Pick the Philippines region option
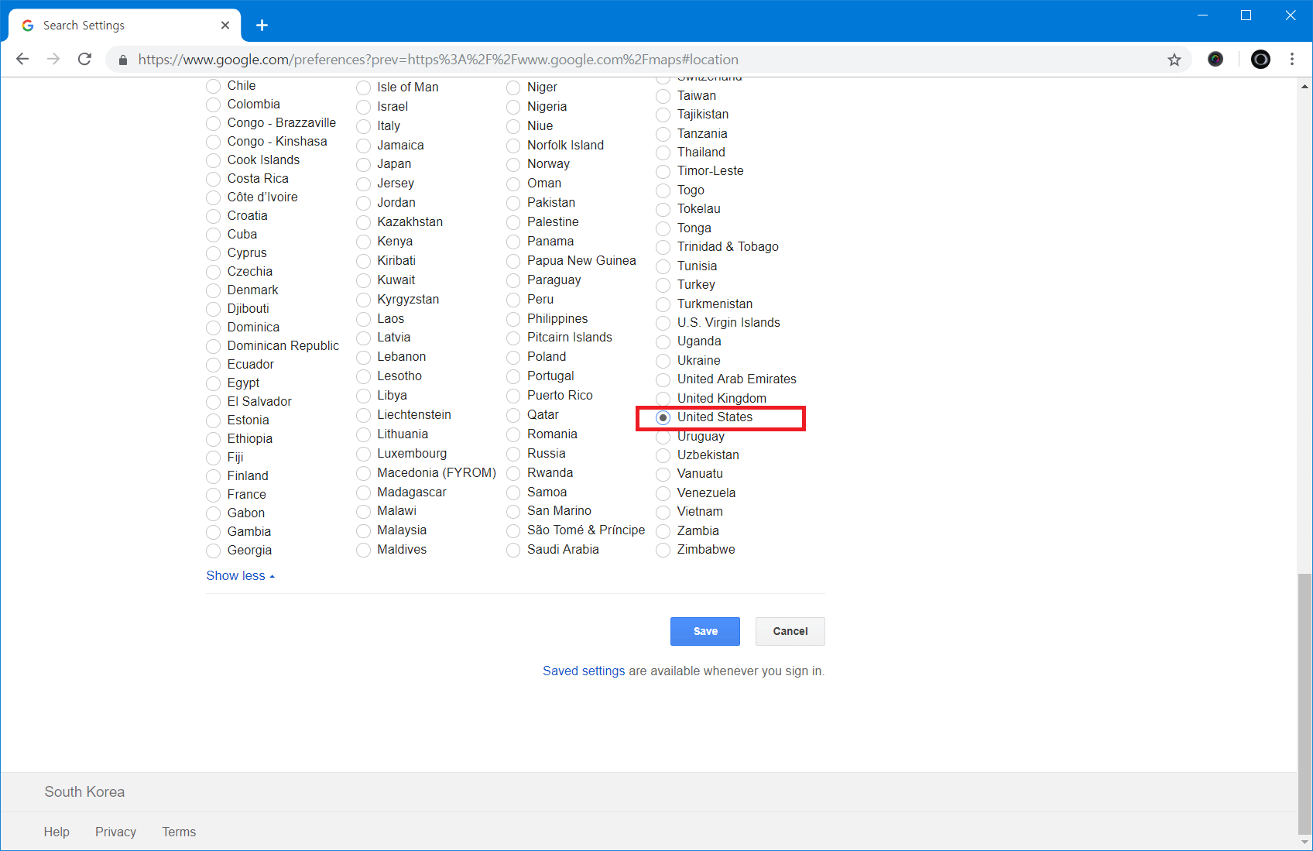1313x851 pixels. [x=513, y=319]
